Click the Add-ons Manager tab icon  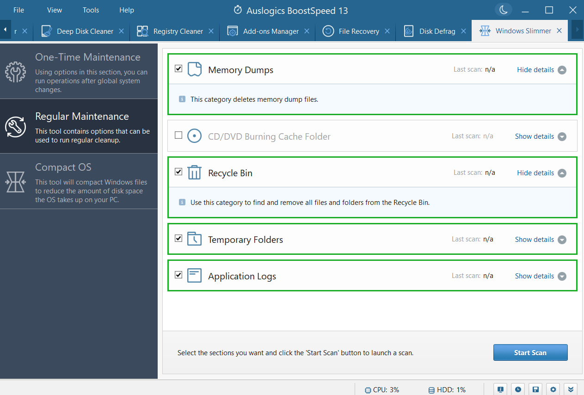pyautogui.click(x=233, y=31)
